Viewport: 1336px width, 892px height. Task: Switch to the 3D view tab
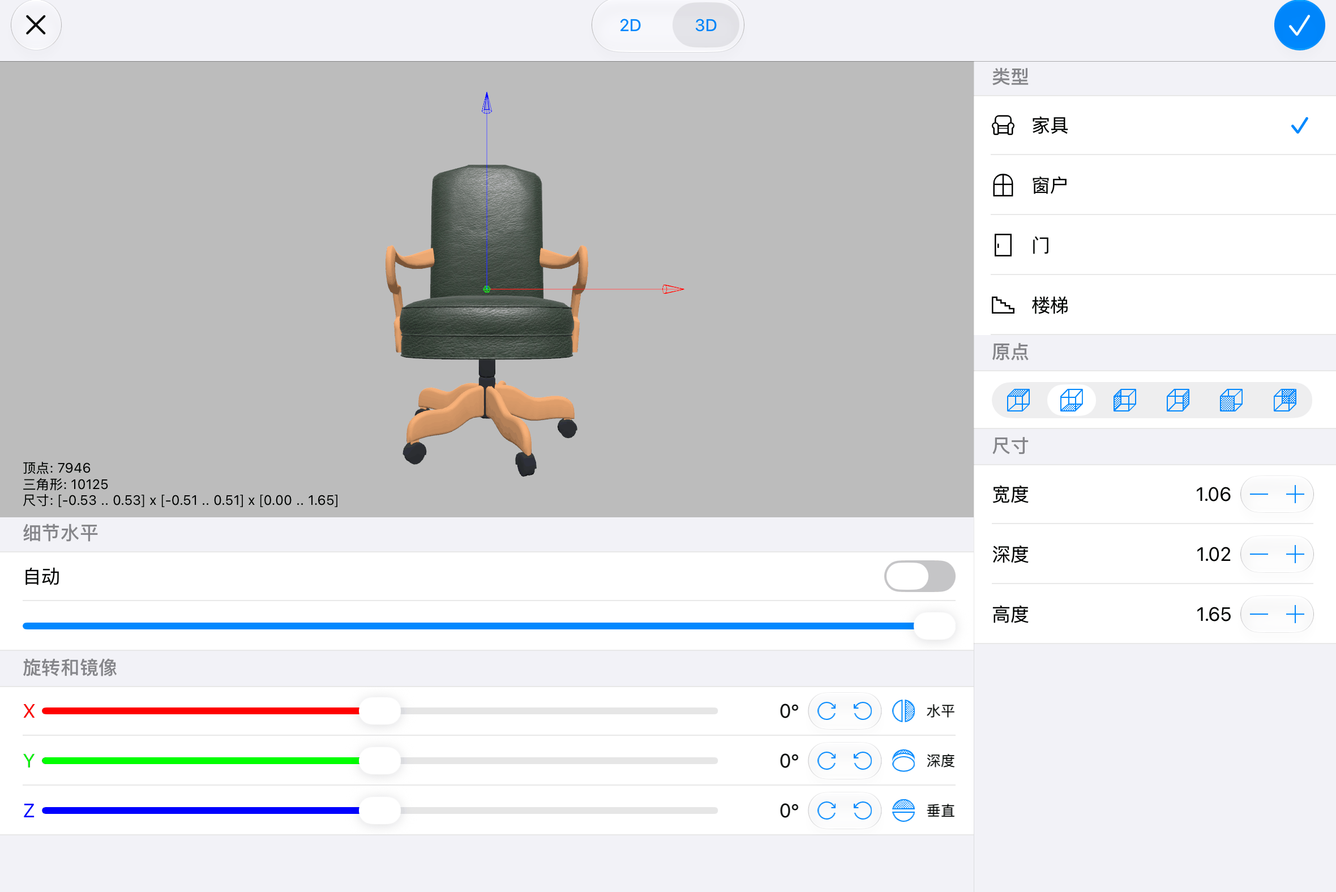[x=705, y=25]
